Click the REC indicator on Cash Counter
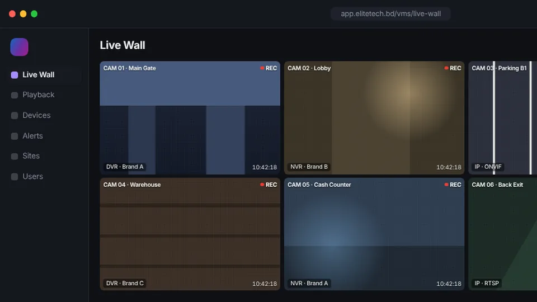Screen dimensions: 537x302 [x=453, y=185]
